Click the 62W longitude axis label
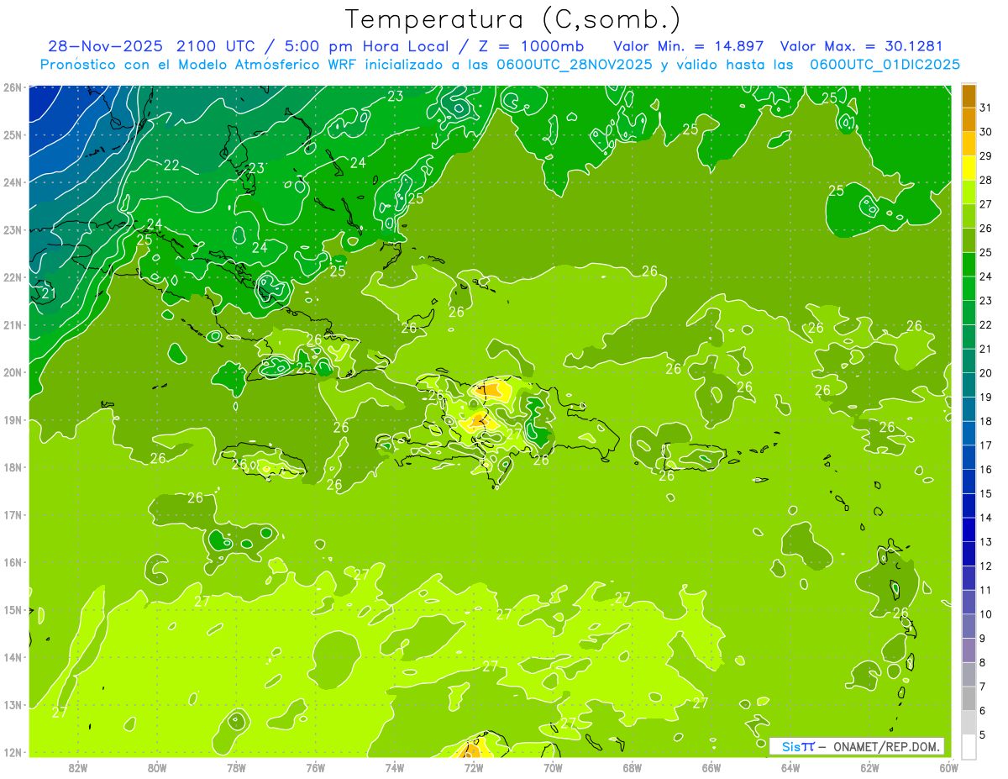1008x779 pixels. click(x=869, y=767)
